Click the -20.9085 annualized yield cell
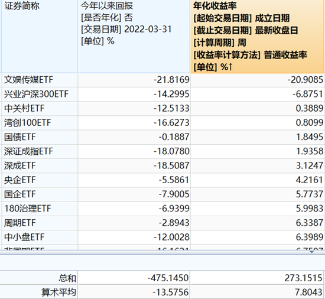Viewport: 325px width, 299px height. (257, 80)
